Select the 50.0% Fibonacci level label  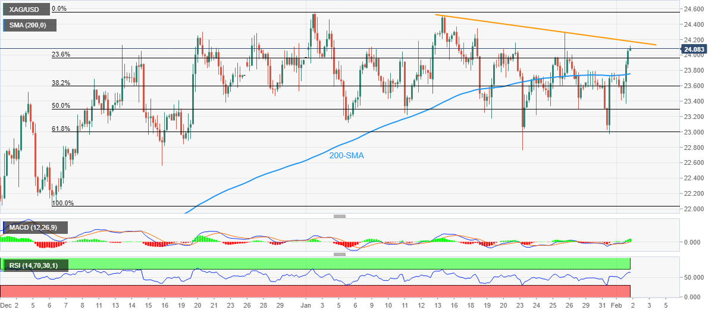(x=62, y=105)
